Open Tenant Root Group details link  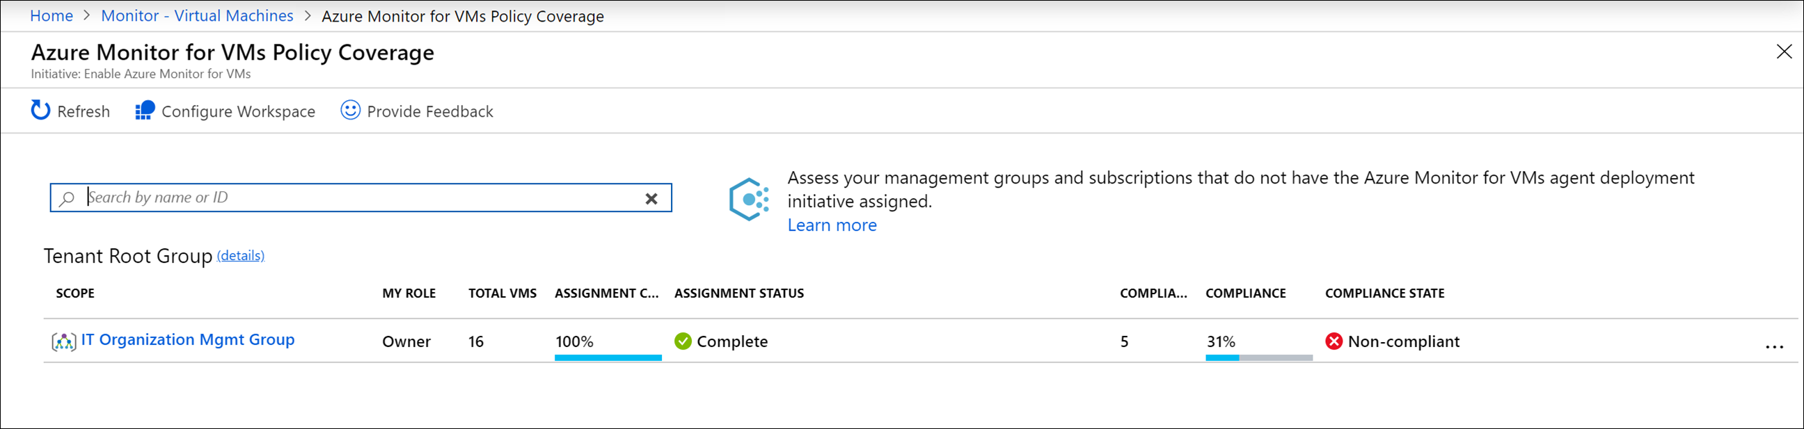[x=240, y=255]
